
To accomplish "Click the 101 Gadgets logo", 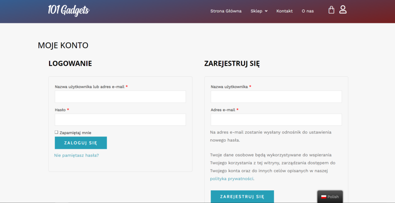I will [x=69, y=10].
